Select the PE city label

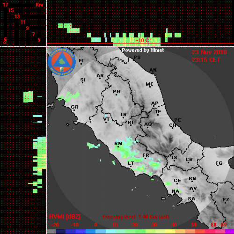(x=178, y=120)
